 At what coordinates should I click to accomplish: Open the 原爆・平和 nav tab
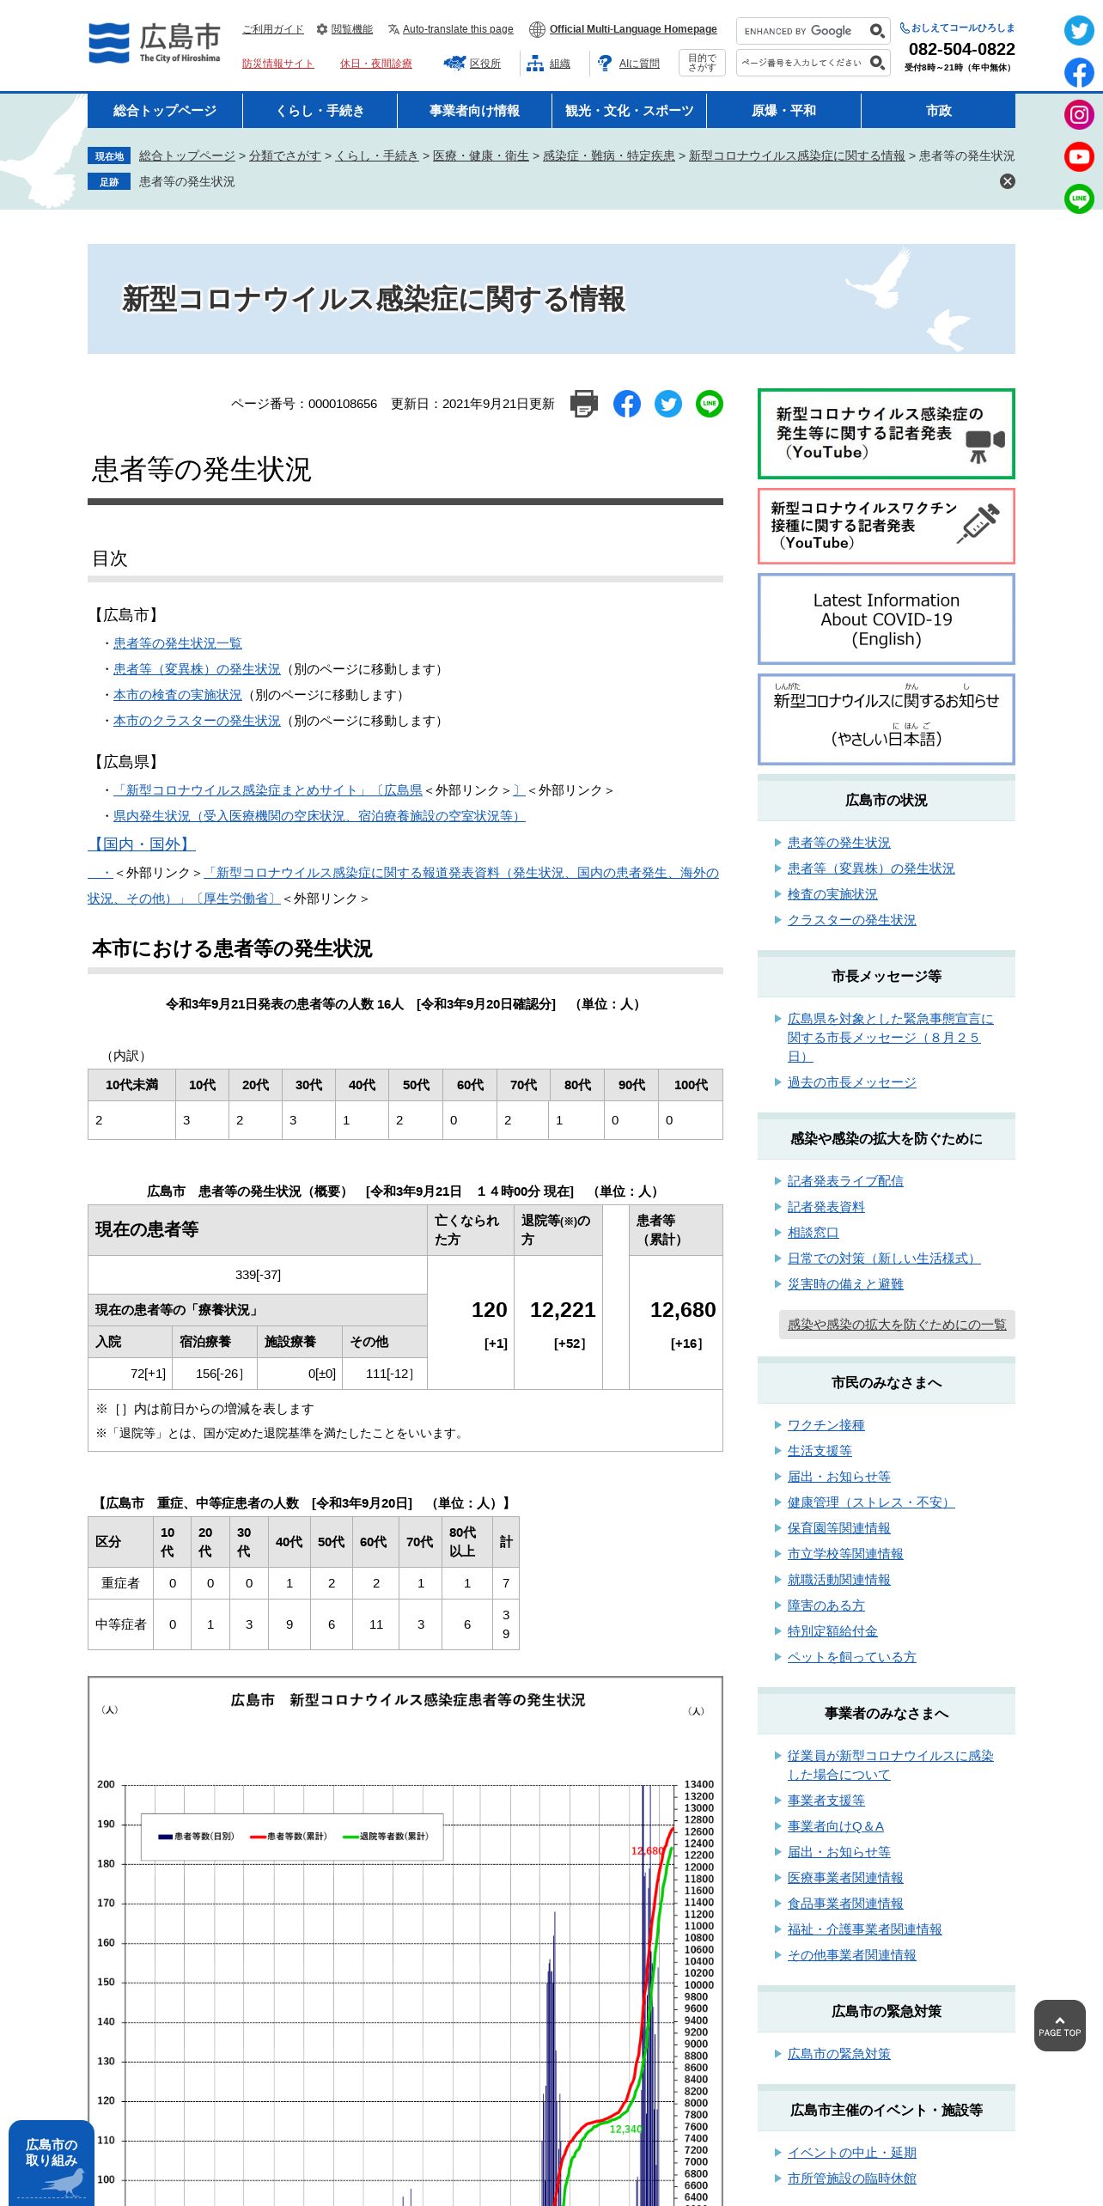coord(783,111)
